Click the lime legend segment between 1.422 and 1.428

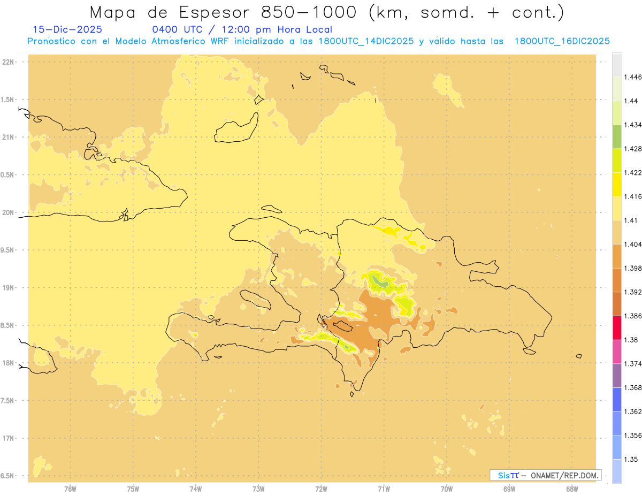(617, 161)
